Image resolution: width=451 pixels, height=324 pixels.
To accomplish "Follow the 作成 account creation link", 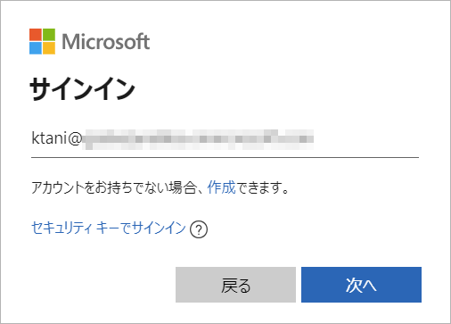I will coord(221,187).
